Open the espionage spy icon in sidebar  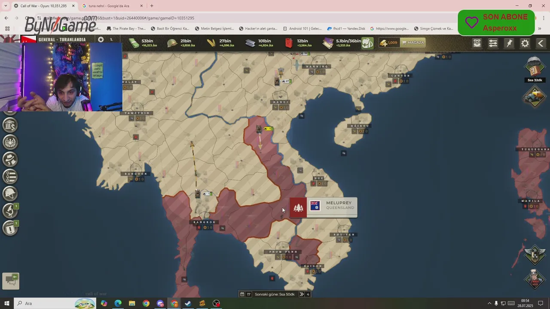coord(10,159)
